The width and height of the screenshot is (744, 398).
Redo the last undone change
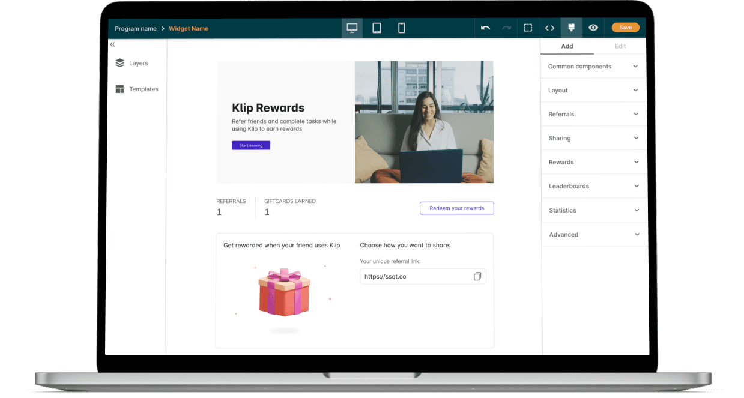click(506, 28)
